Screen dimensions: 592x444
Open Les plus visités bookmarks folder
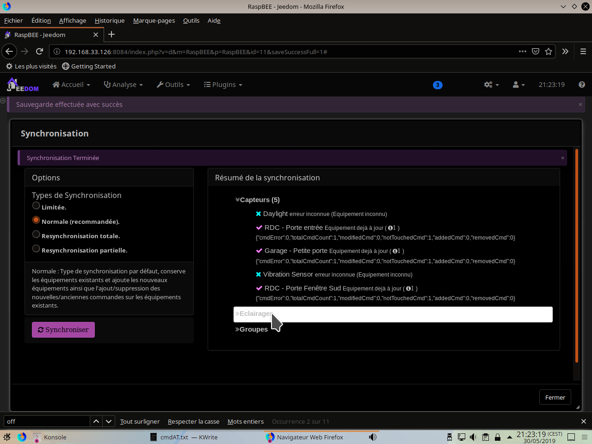(x=31, y=66)
